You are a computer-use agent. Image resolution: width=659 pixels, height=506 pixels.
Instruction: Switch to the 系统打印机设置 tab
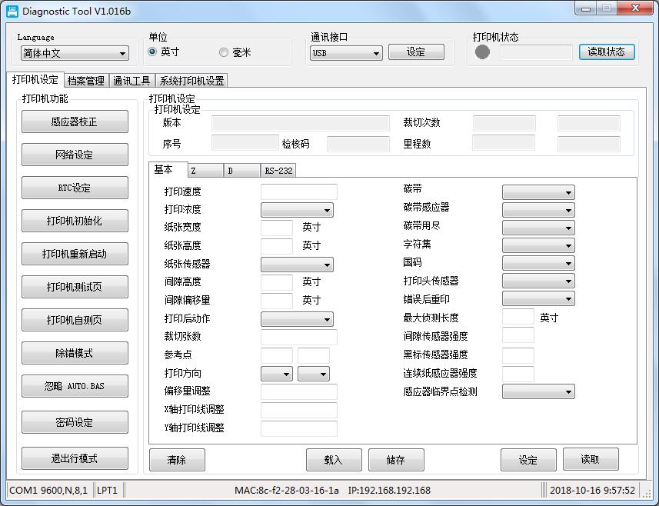188,80
